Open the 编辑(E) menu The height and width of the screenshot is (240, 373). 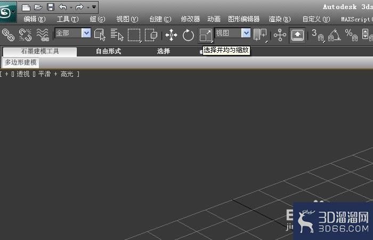pyautogui.click(x=35, y=19)
